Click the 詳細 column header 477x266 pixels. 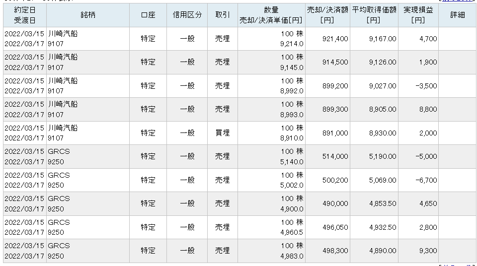point(457,15)
